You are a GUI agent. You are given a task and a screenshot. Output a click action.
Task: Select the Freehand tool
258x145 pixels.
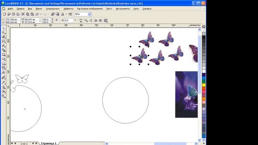[4, 46]
